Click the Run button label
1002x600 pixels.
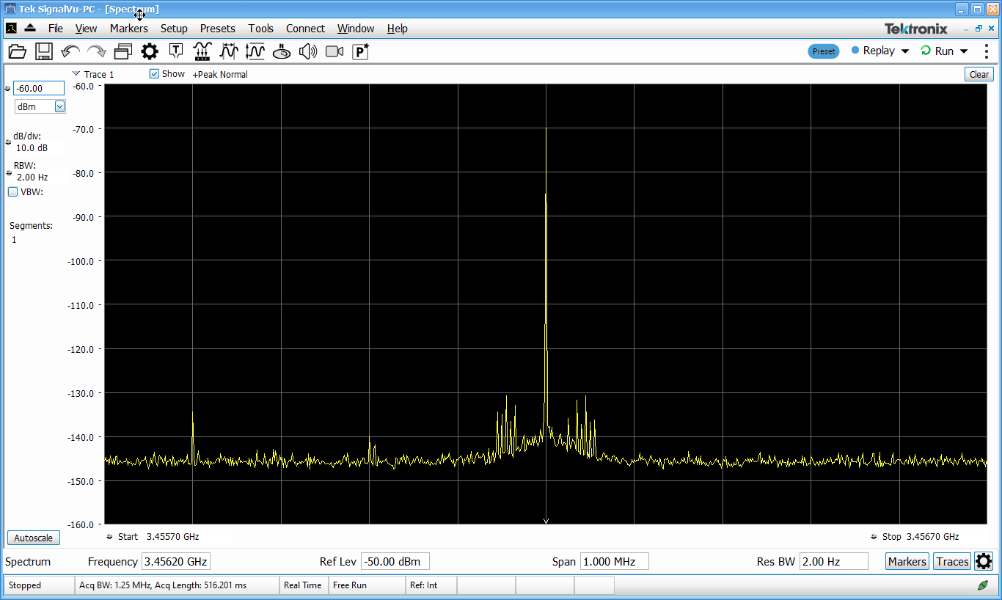(944, 51)
